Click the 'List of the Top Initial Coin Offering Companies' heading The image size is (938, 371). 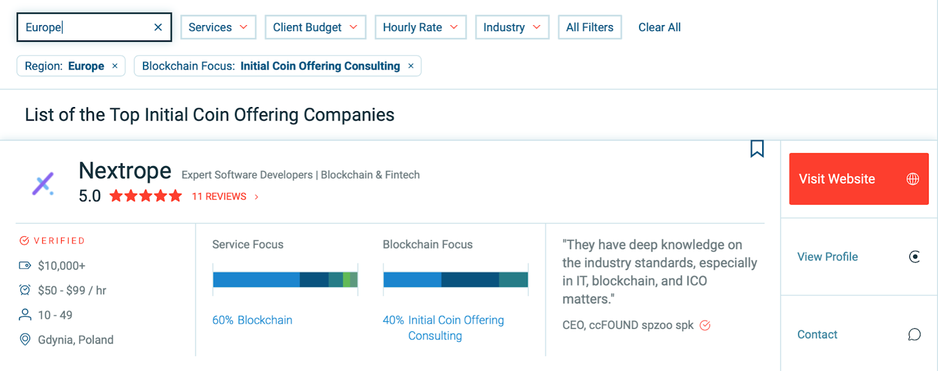point(209,115)
